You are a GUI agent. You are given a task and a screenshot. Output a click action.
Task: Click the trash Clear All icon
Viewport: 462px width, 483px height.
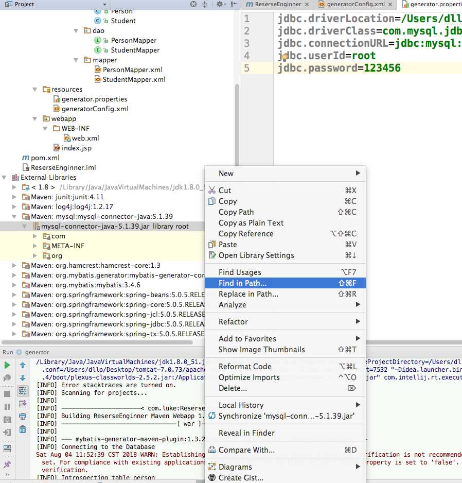(x=23, y=429)
